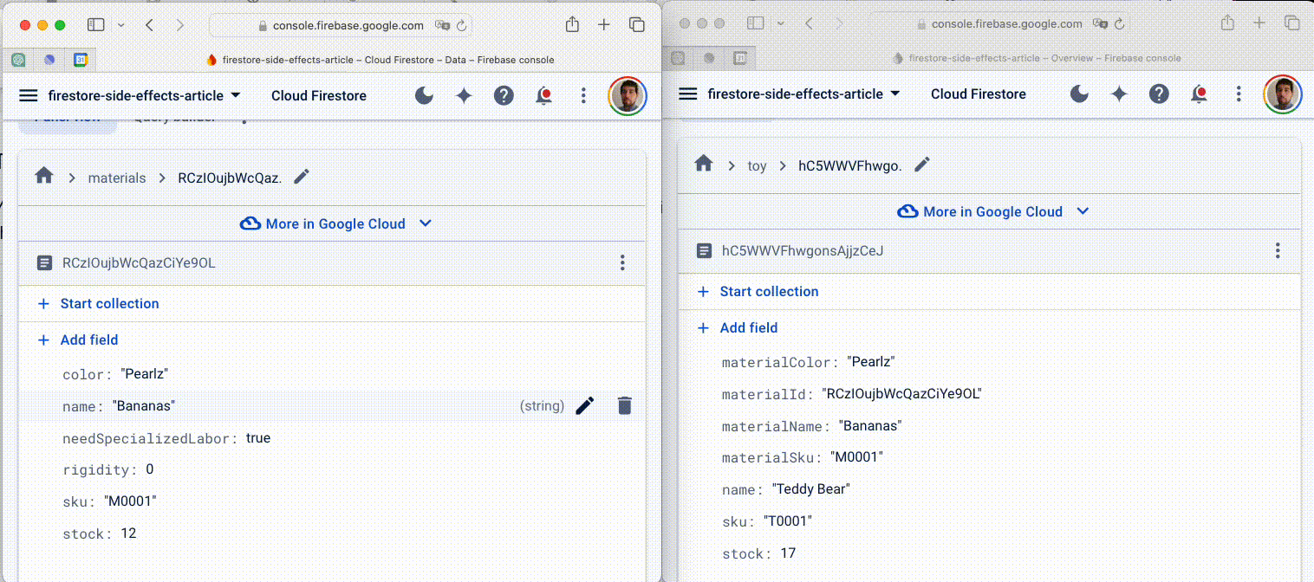Image resolution: width=1314 pixels, height=582 pixels.
Task: Delete the name "Bananas" field
Action: click(x=624, y=405)
